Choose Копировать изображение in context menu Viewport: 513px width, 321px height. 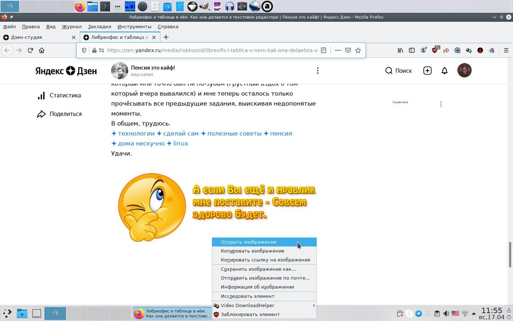pyautogui.click(x=264, y=251)
